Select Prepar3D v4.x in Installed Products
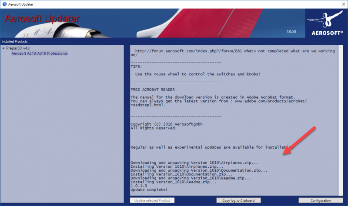This screenshot has height=206, width=348. coord(19,48)
